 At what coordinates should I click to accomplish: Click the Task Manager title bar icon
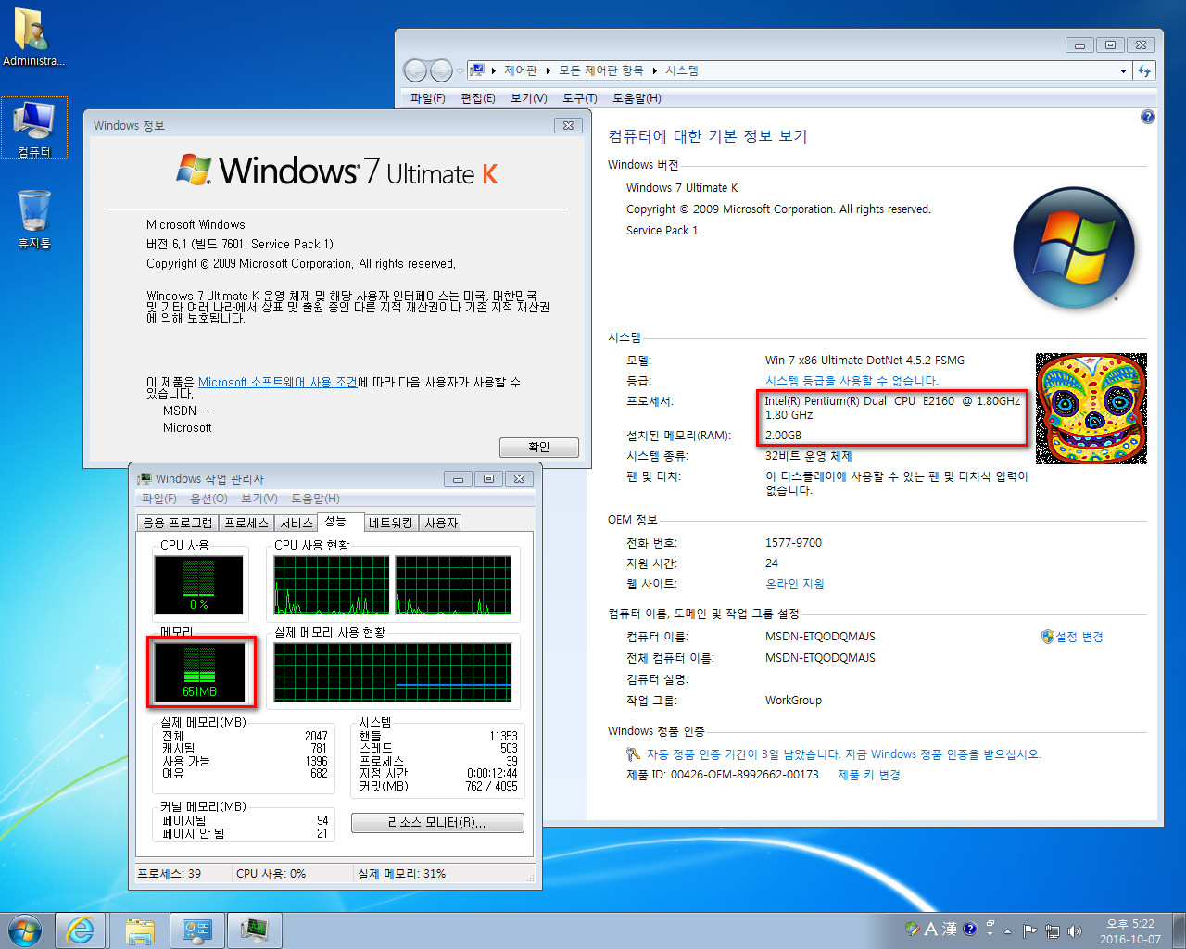(145, 479)
